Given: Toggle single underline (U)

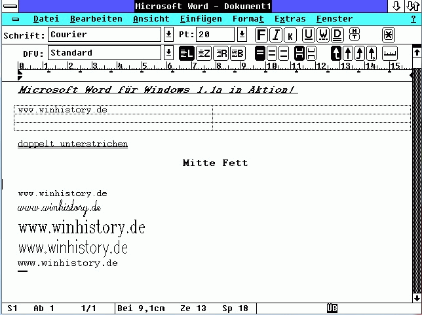Looking at the screenshot, I should 309,35.
